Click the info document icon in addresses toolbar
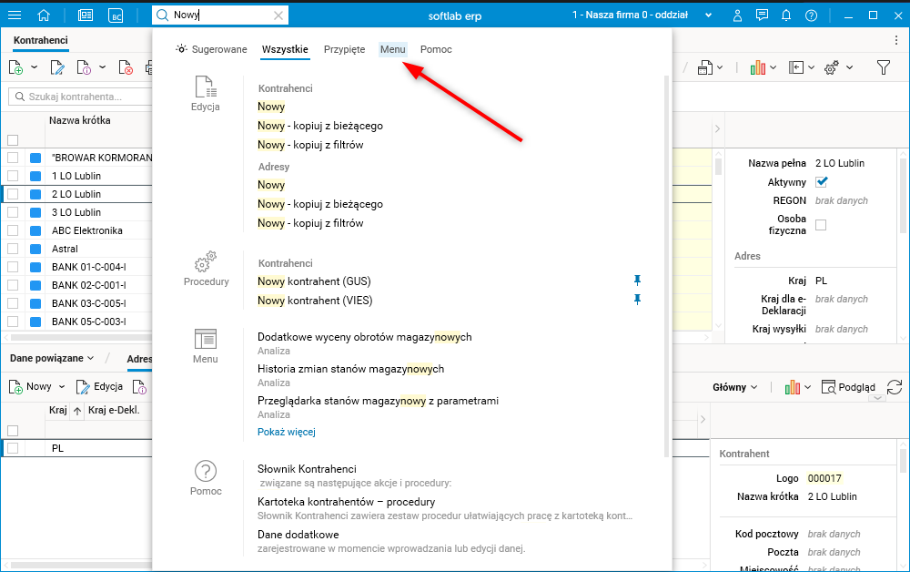This screenshot has width=910, height=572. click(139, 387)
